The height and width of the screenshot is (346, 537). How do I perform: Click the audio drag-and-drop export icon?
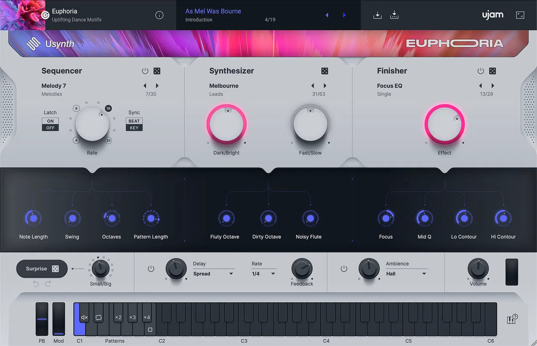[394, 15]
